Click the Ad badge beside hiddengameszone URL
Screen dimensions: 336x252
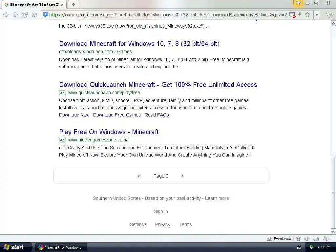pyautogui.click(x=62, y=140)
